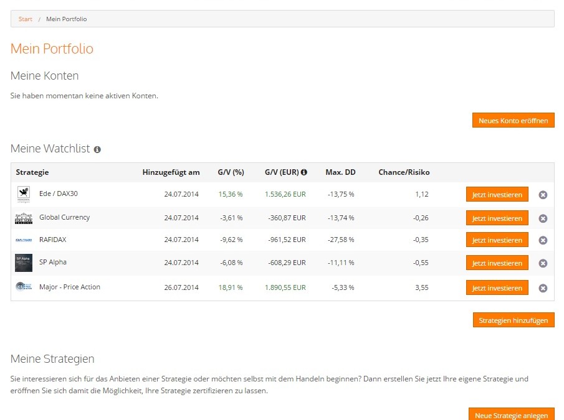Invest in the RAFIDAX strategy
This screenshot has width=564, height=420.
coord(497,240)
